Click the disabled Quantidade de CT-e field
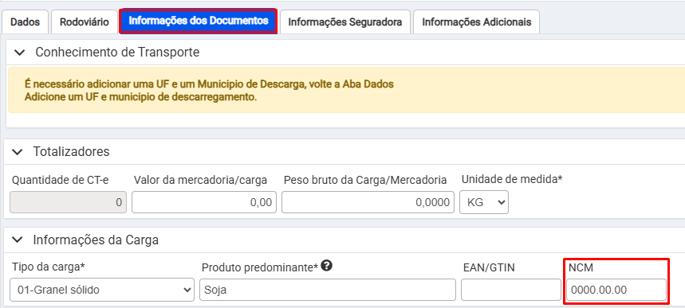Image resolution: width=685 pixels, height=308 pixels. (x=68, y=202)
